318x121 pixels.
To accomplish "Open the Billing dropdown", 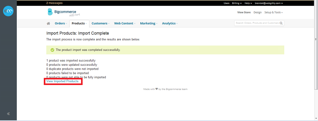I will (x=237, y=3).
